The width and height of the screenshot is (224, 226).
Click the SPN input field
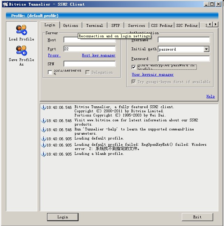(x=90, y=64)
